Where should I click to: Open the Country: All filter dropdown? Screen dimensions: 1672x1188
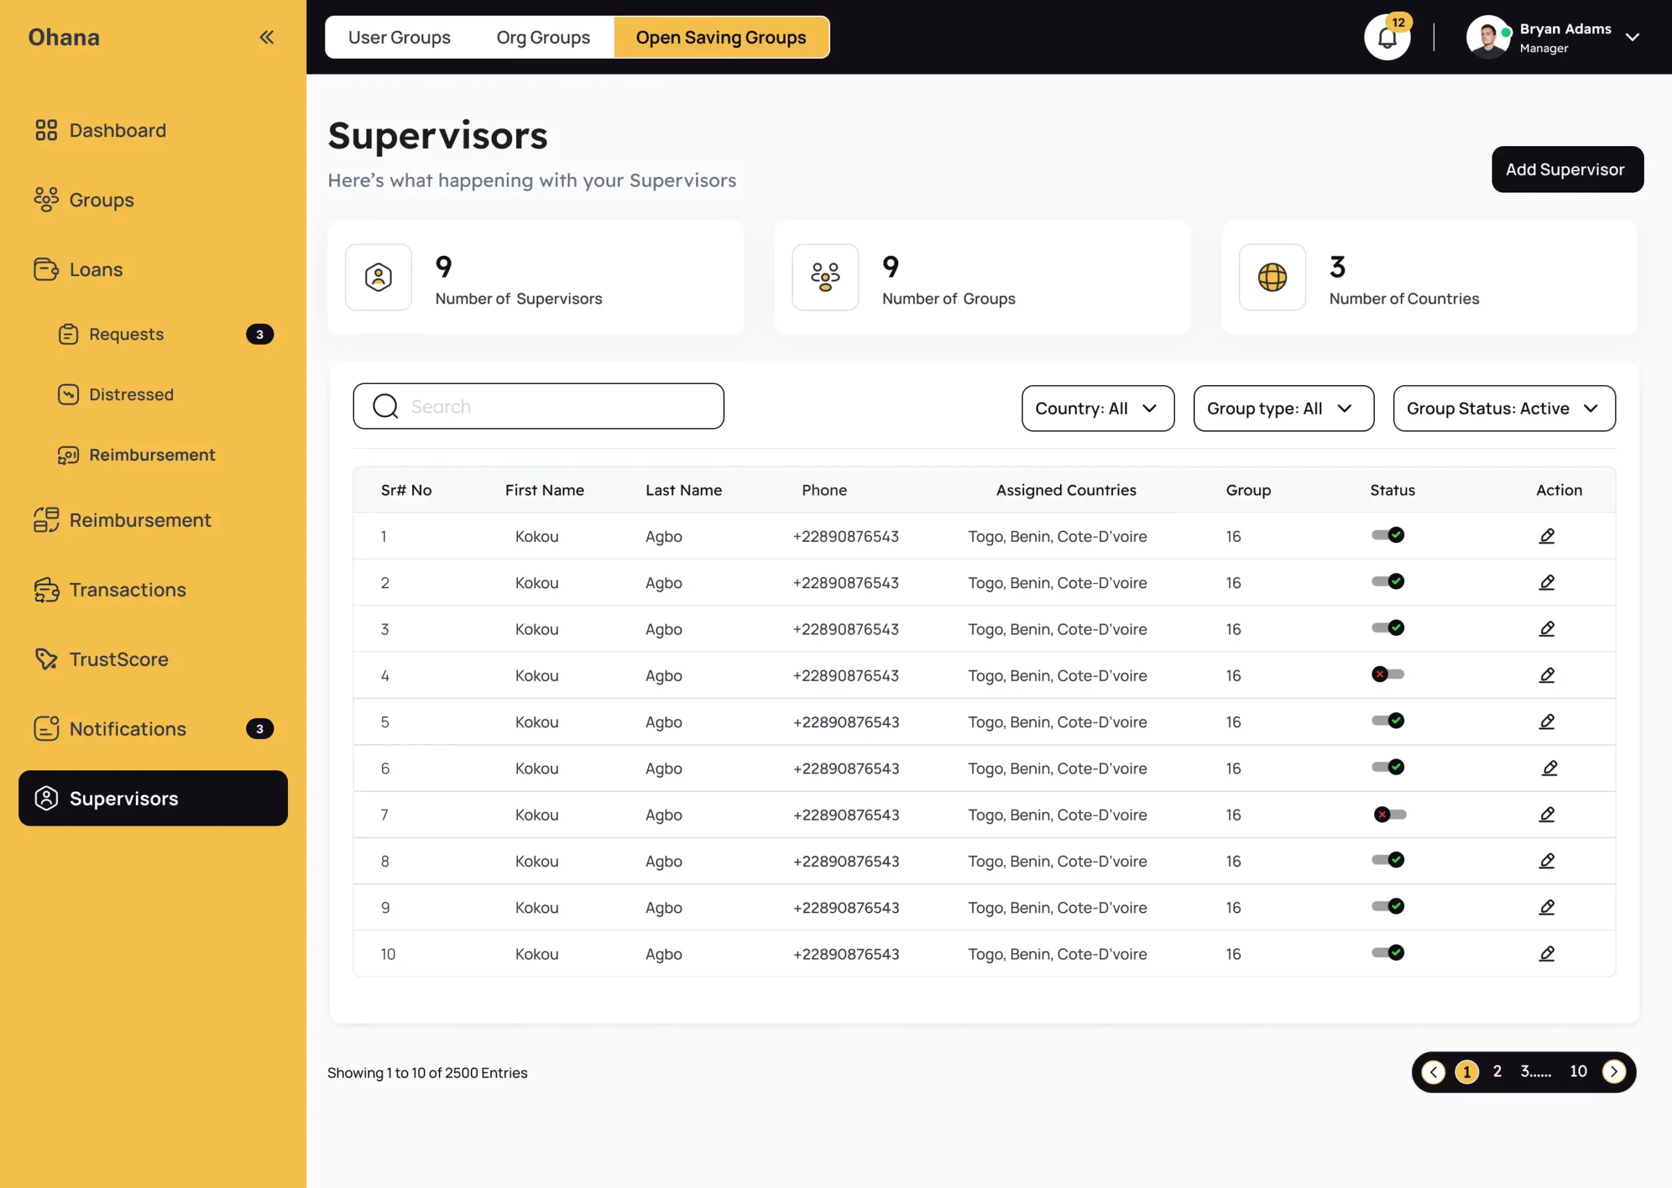point(1097,408)
